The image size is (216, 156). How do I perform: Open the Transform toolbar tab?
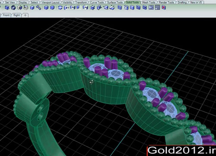click(x=81, y=2)
